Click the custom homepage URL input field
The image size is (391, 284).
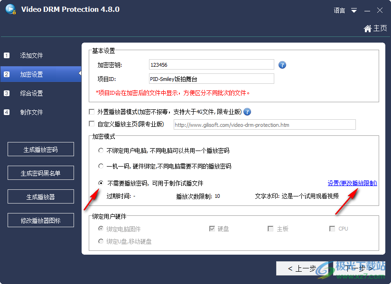click(x=265, y=125)
